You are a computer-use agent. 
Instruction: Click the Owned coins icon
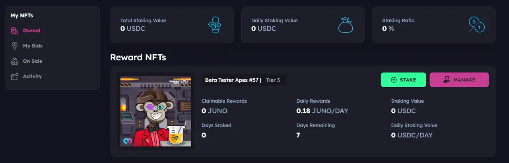pos(14,31)
